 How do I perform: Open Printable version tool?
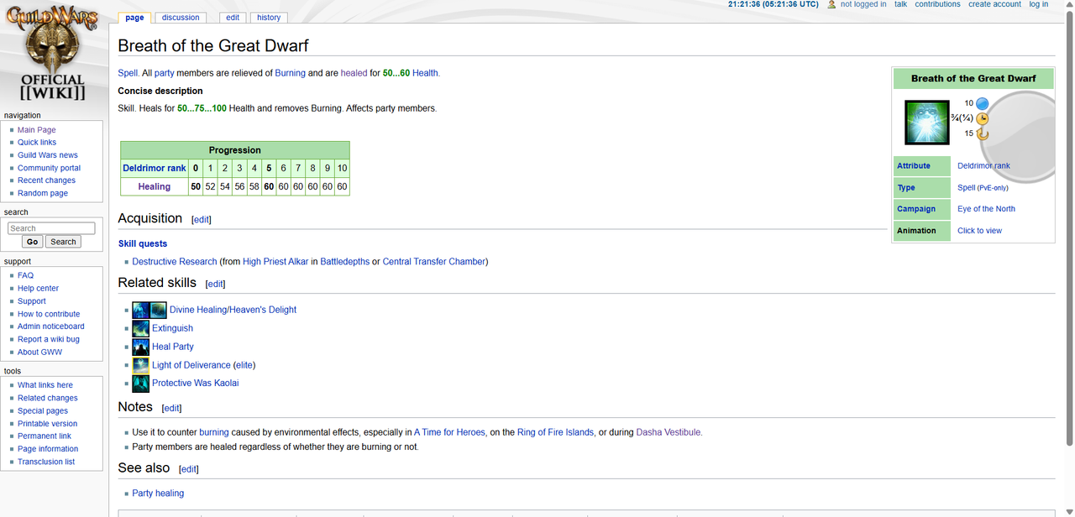pos(48,424)
